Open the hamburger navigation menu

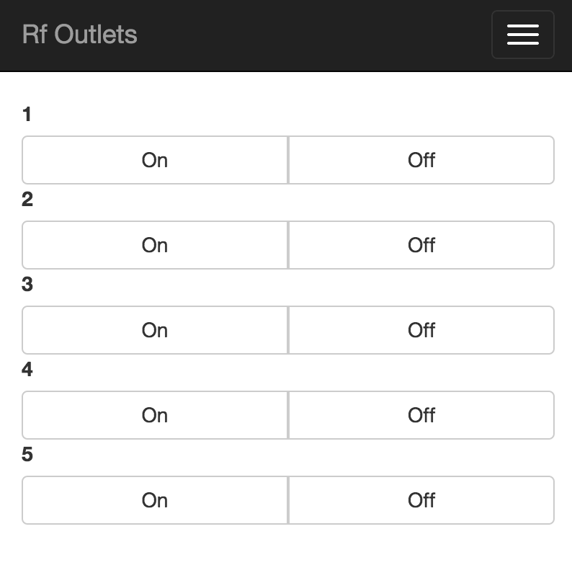(x=523, y=34)
